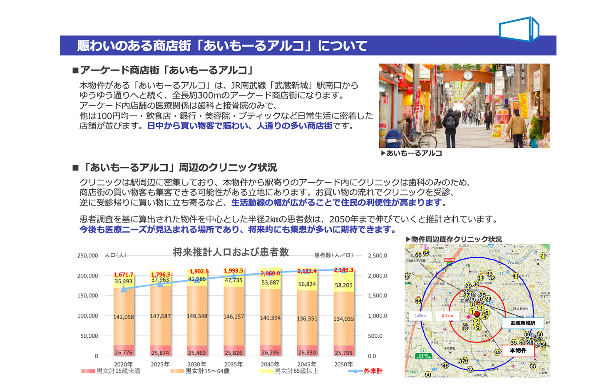Click the 142,058 value in 2020 bar

click(124, 317)
